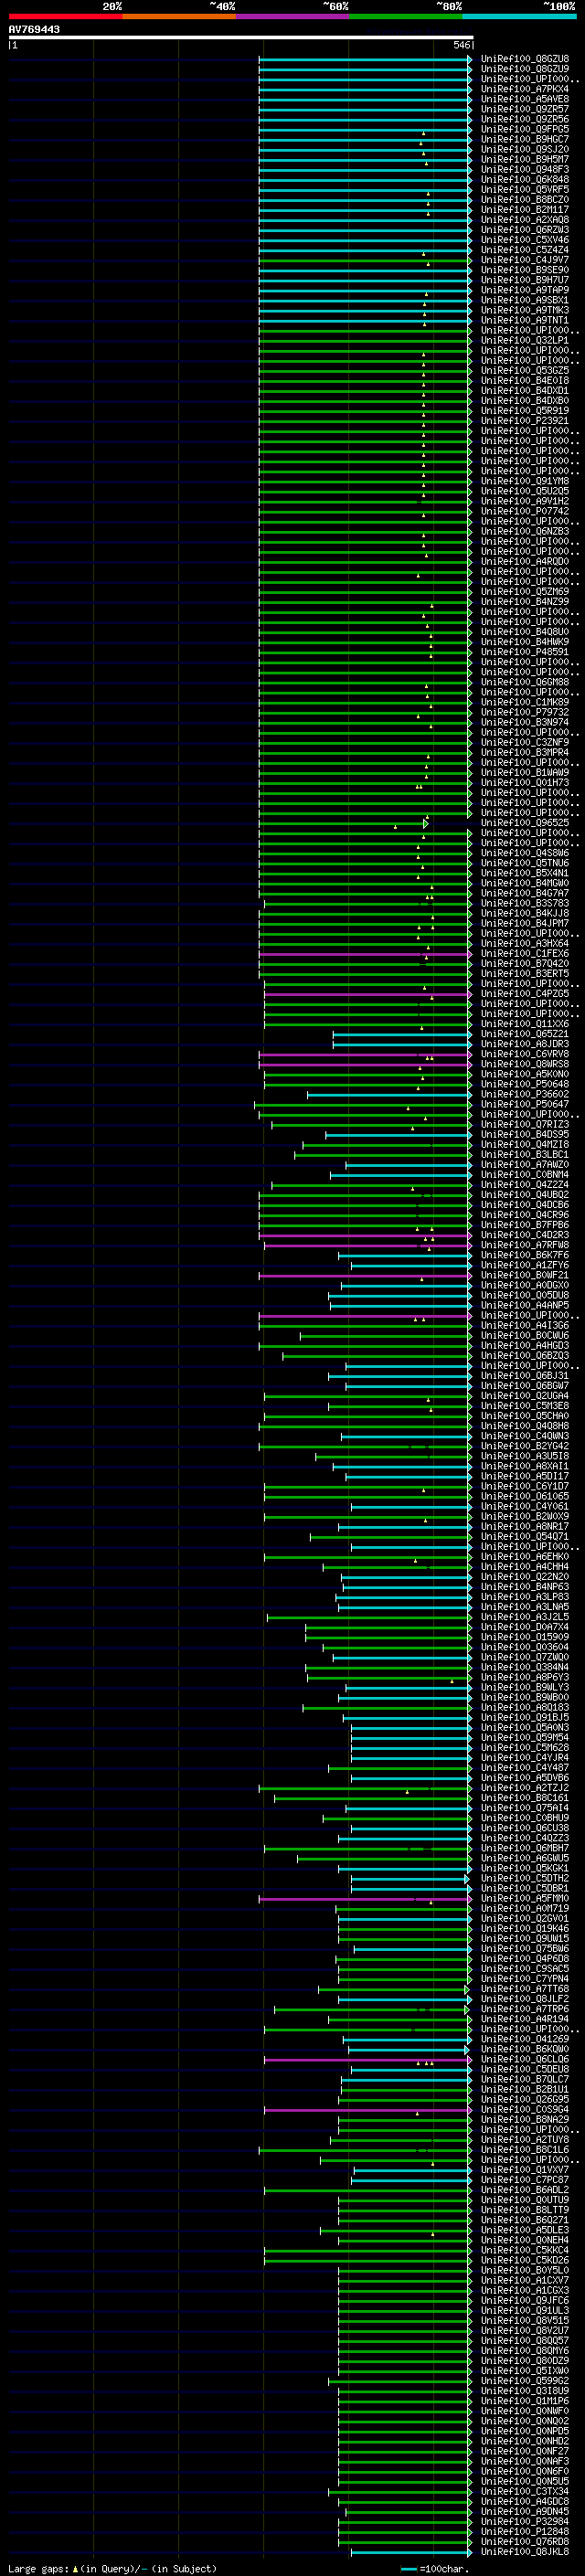Open hit UniRef100_Q8GZU8
Screen dimensions: 585x2576
[525, 59]
